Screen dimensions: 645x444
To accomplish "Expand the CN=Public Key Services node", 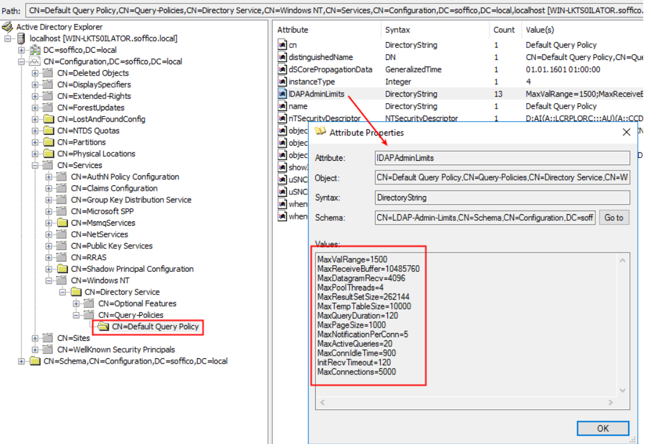I will [49, 246].
